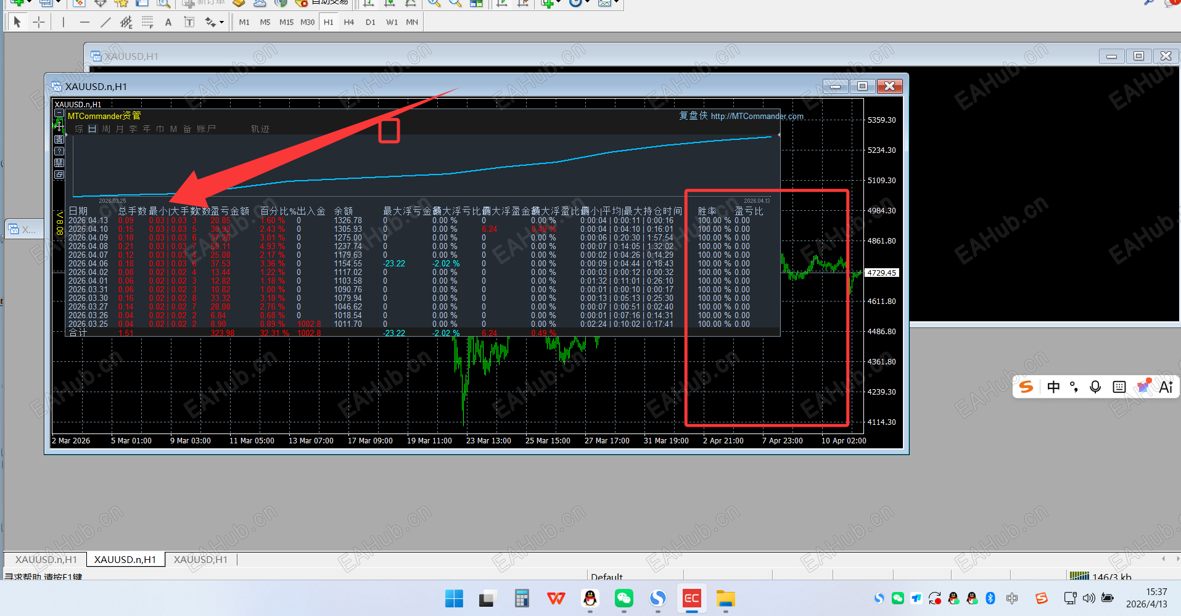
Task: Open the MTCommander help question-mark icon
Action: point(59,151)
